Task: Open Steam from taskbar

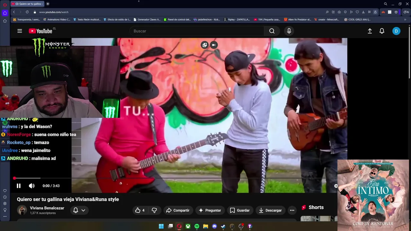Action: tap(223, 226)
